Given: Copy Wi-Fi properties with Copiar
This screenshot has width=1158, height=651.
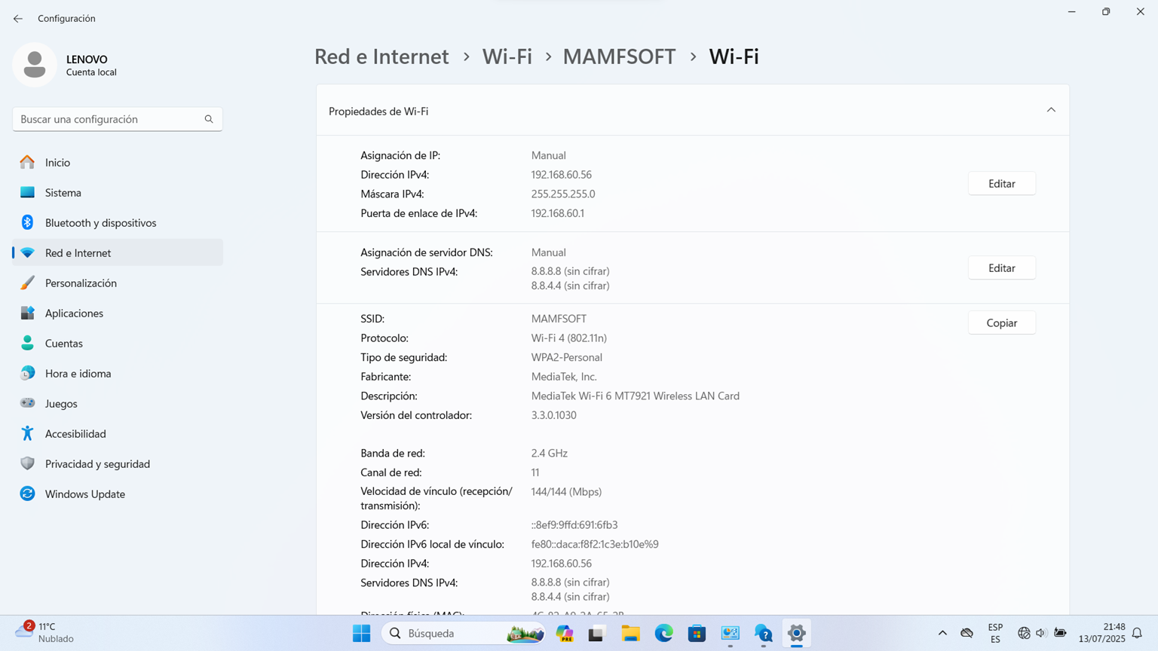Looking at the screenshot, I should pos(1002,322).
